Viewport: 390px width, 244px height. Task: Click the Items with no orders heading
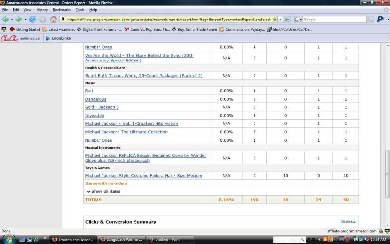[106, 183]
